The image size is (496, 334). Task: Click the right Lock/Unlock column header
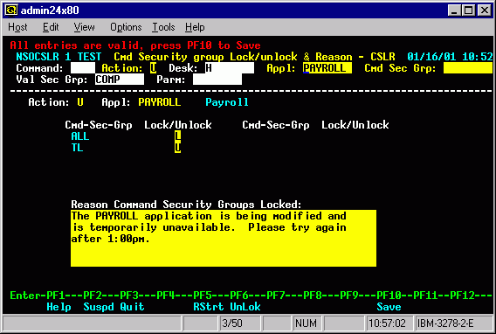click(355, 125)
